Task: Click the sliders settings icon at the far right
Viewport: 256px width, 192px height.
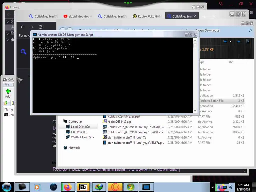Action: [x=251, y=12]
